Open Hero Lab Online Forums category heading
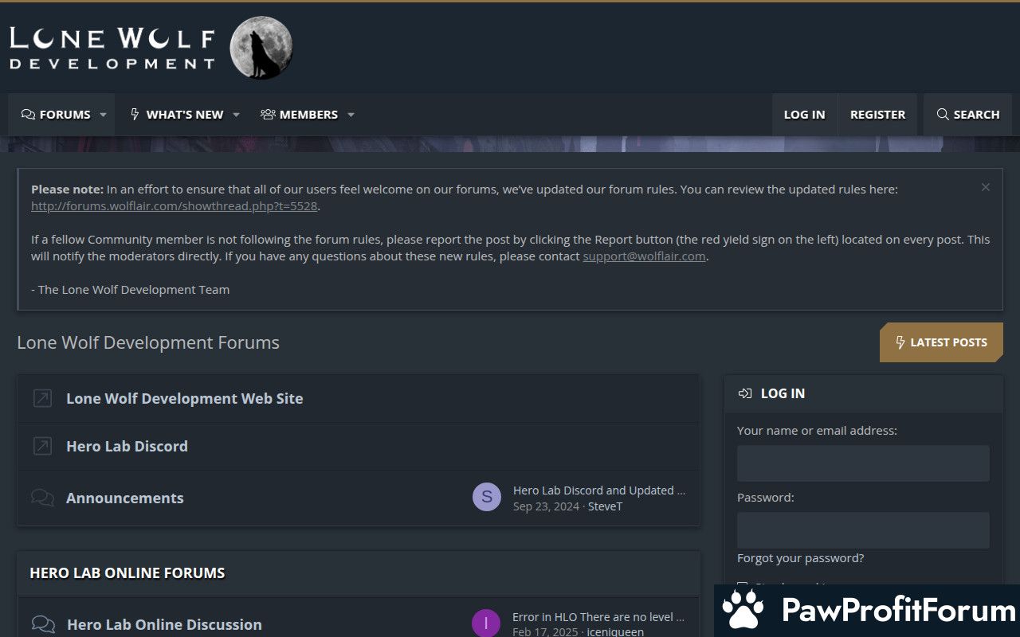Image resolution: width=1020 pixels, height=637 pixels. pos(127,573)
